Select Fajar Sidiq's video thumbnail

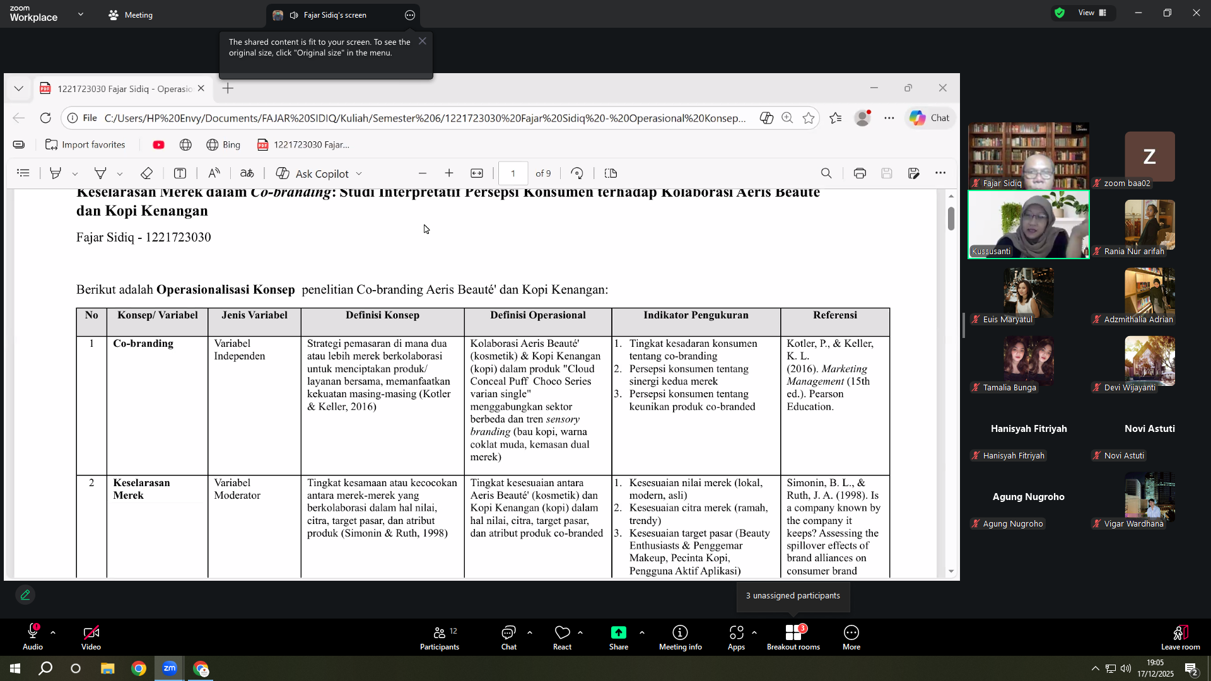point(1029,156)
